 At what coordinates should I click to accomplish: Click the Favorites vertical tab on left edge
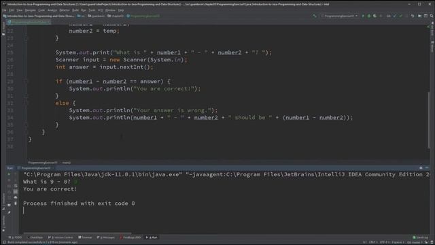click(x=3, y=224)
